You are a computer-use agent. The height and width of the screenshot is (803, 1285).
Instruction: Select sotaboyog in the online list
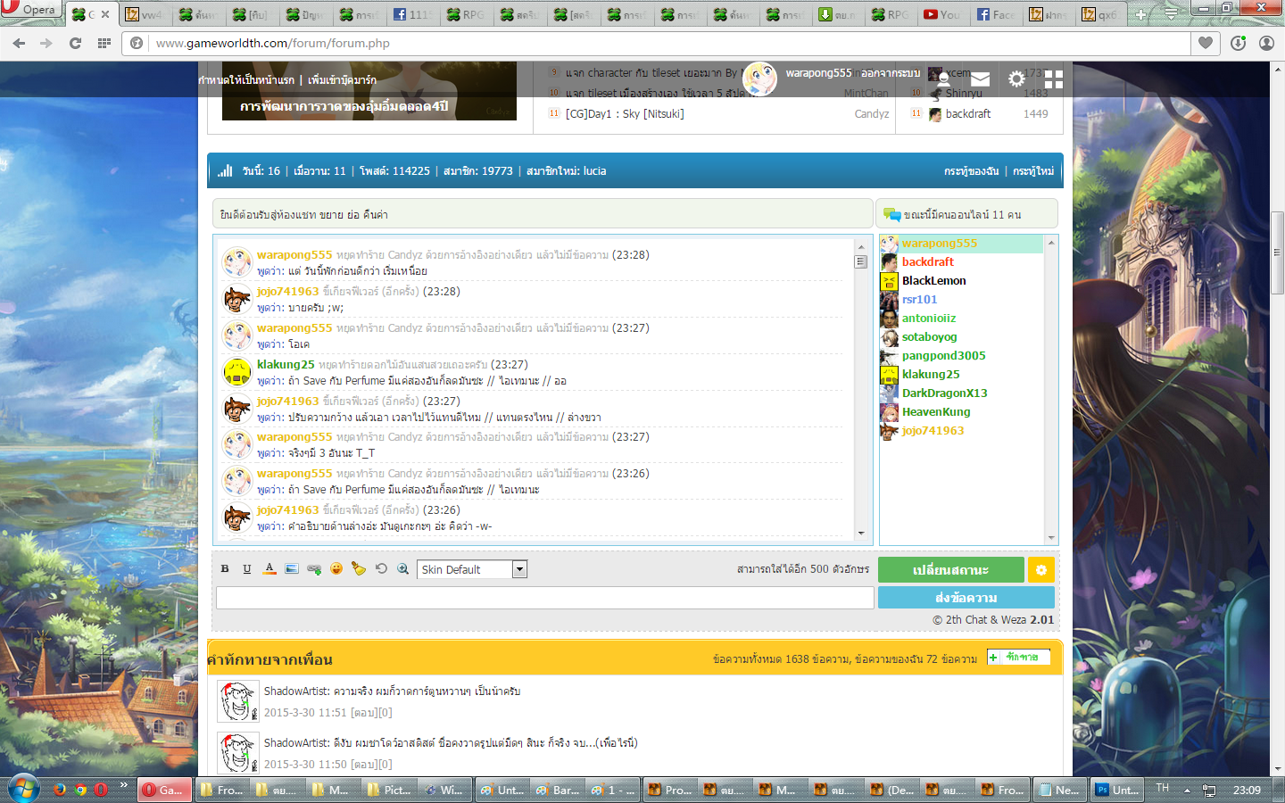(x=929, y=336)
